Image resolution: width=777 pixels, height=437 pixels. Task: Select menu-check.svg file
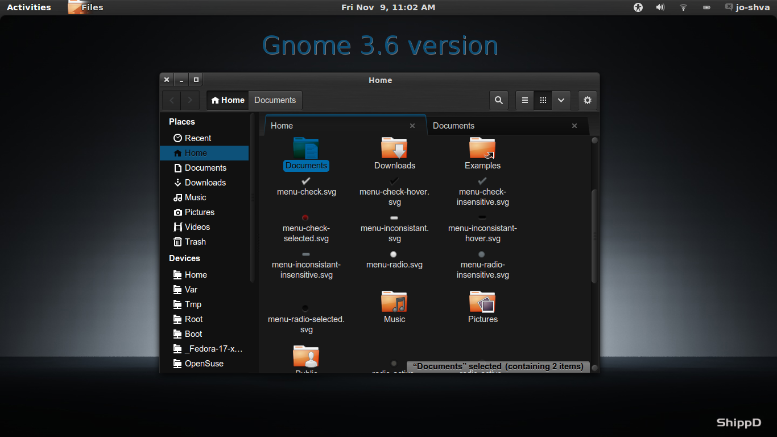pyautogui.click(x=306, y=187)
